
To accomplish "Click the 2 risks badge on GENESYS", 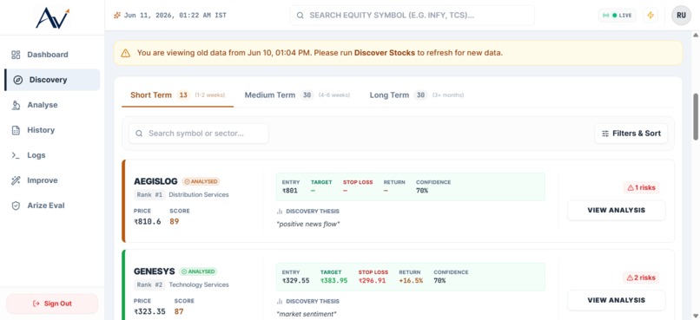I will pos(642,278).
